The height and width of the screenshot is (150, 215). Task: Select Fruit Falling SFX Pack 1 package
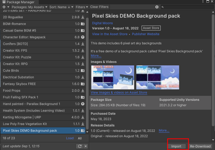click(x=43, y=97)
